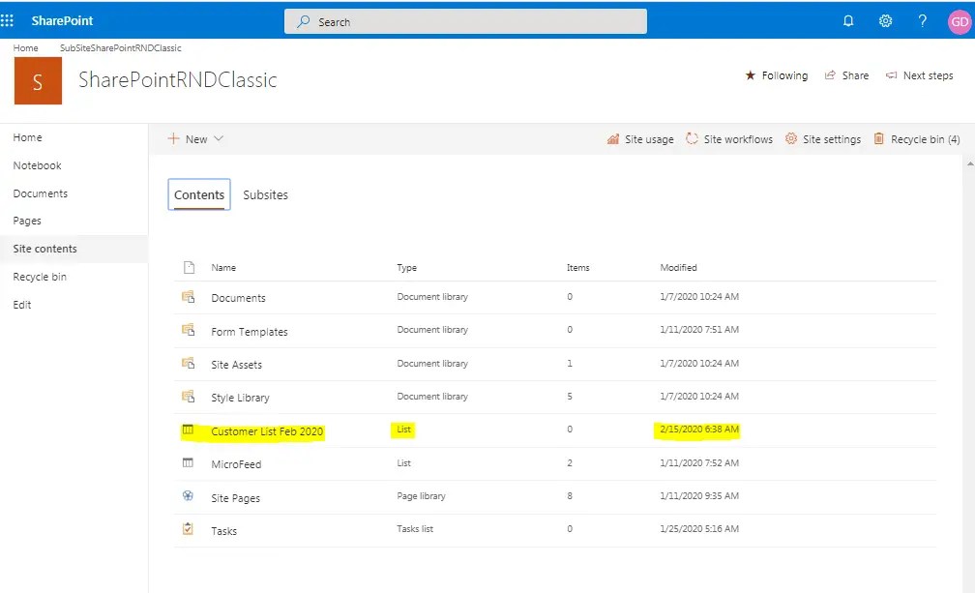Expand the New creation dropdown
Image resolution: width=975 pixels, height=593 pixels.
(x=195, y=138)
